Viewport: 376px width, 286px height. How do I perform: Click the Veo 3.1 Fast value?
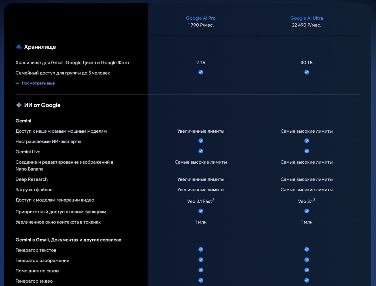(x=201, y=201)
